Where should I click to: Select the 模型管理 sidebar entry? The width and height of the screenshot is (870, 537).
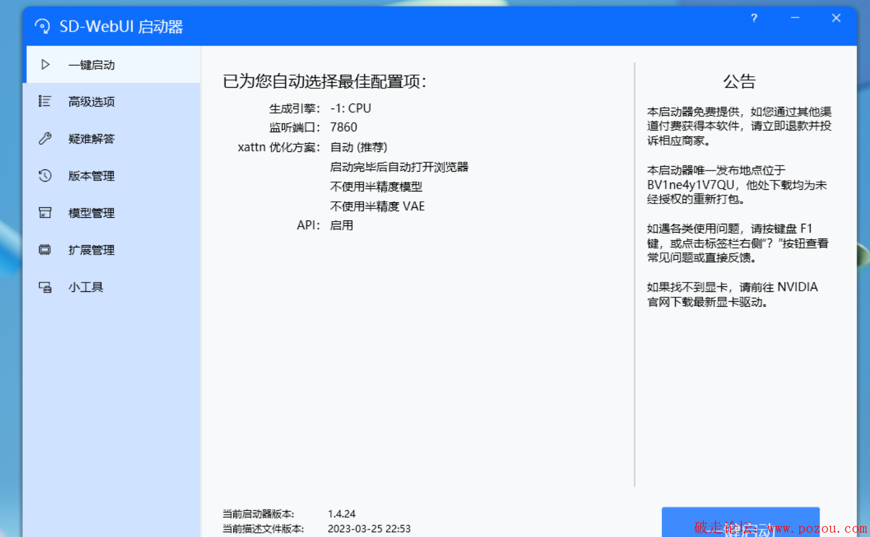point(91,213)
